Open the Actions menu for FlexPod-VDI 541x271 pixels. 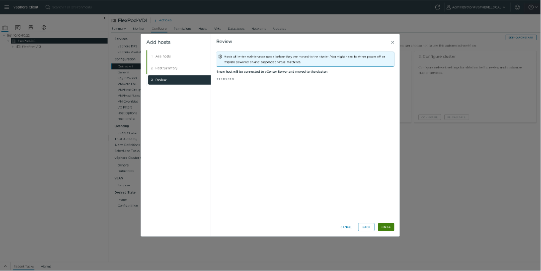pyautogui.click(x=163, y=20)
